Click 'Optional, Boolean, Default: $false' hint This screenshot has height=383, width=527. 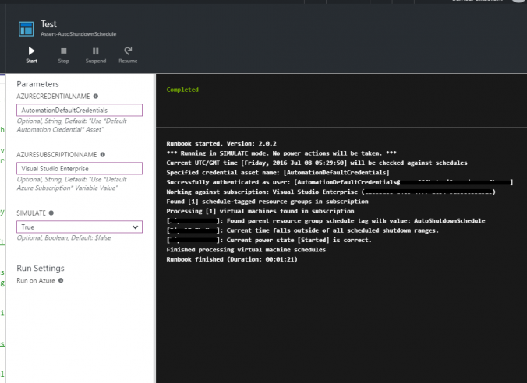tap(64, 237)
